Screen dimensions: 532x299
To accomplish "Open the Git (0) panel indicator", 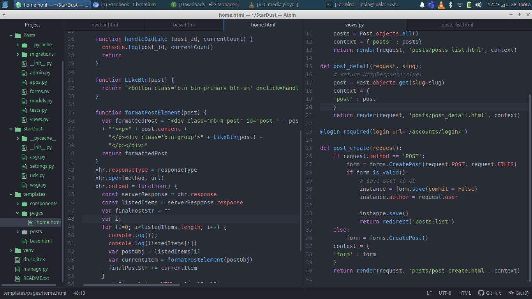I will click(x=518, y=293).
